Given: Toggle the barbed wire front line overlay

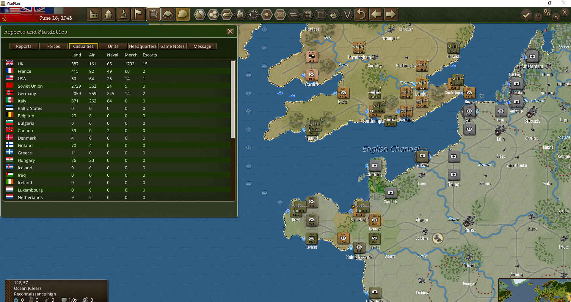Looking at the screenshot, I should (294, 14).
